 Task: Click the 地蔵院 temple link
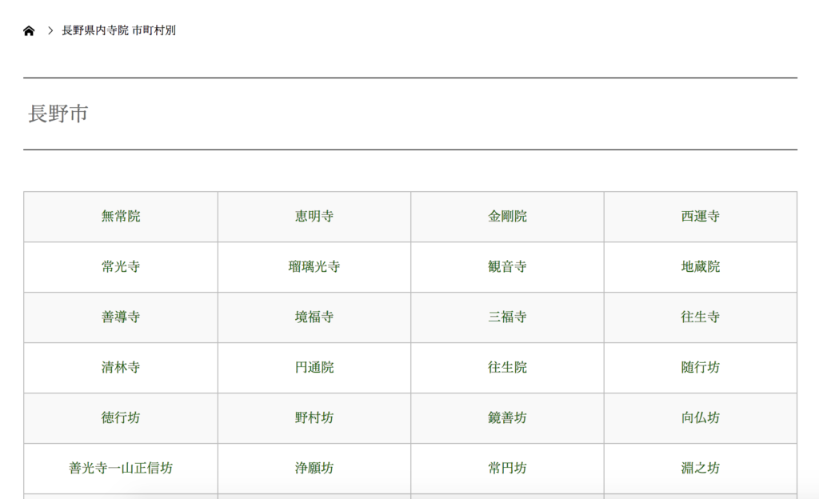click(701, 267)
